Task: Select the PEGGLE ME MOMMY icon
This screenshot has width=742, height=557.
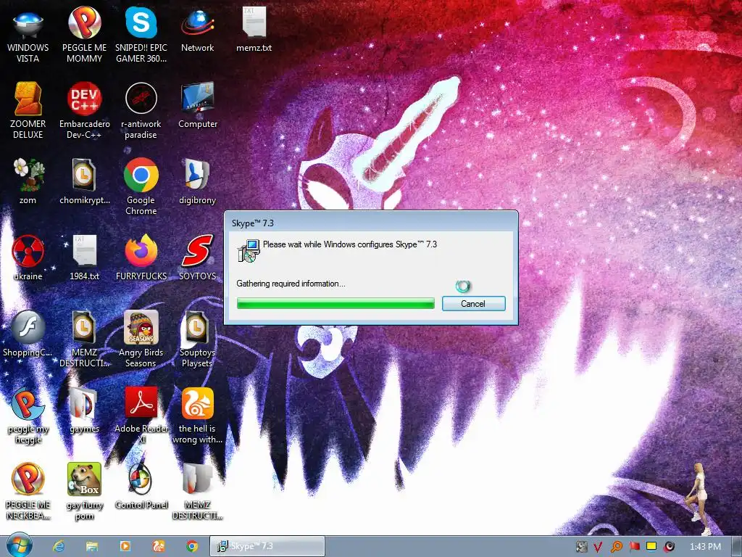Action: [84, 35]
